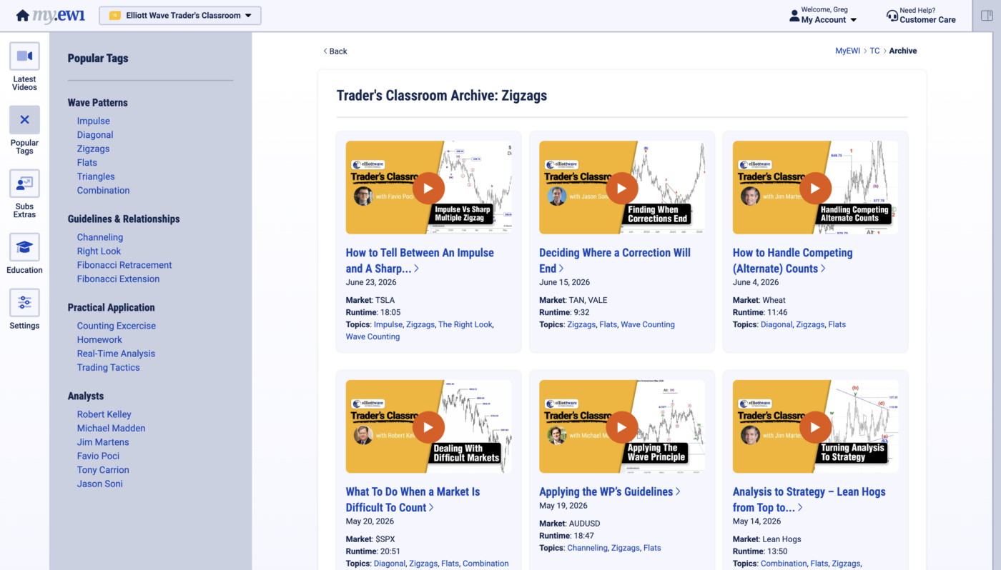The width and height of the screenshot is (1001, 570).
Task: Expand the My Account menu
Action: point(829,20)
